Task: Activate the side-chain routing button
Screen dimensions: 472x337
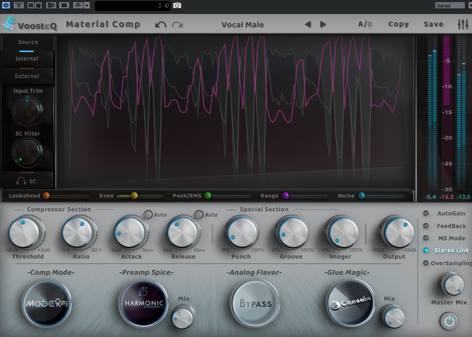Action: point(78,5)
